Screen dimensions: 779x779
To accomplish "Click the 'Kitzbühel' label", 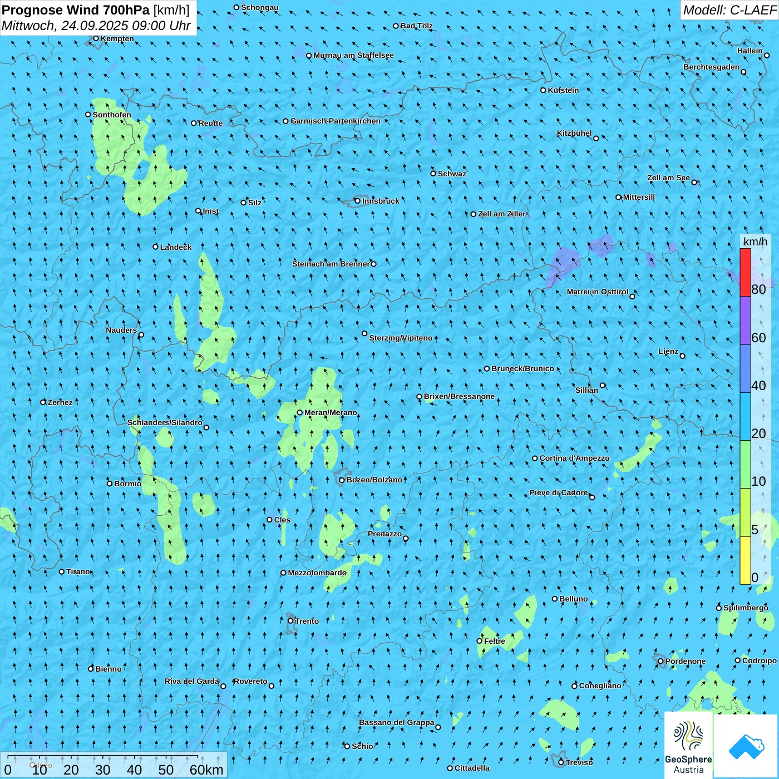I will click(x=575, y=133).
